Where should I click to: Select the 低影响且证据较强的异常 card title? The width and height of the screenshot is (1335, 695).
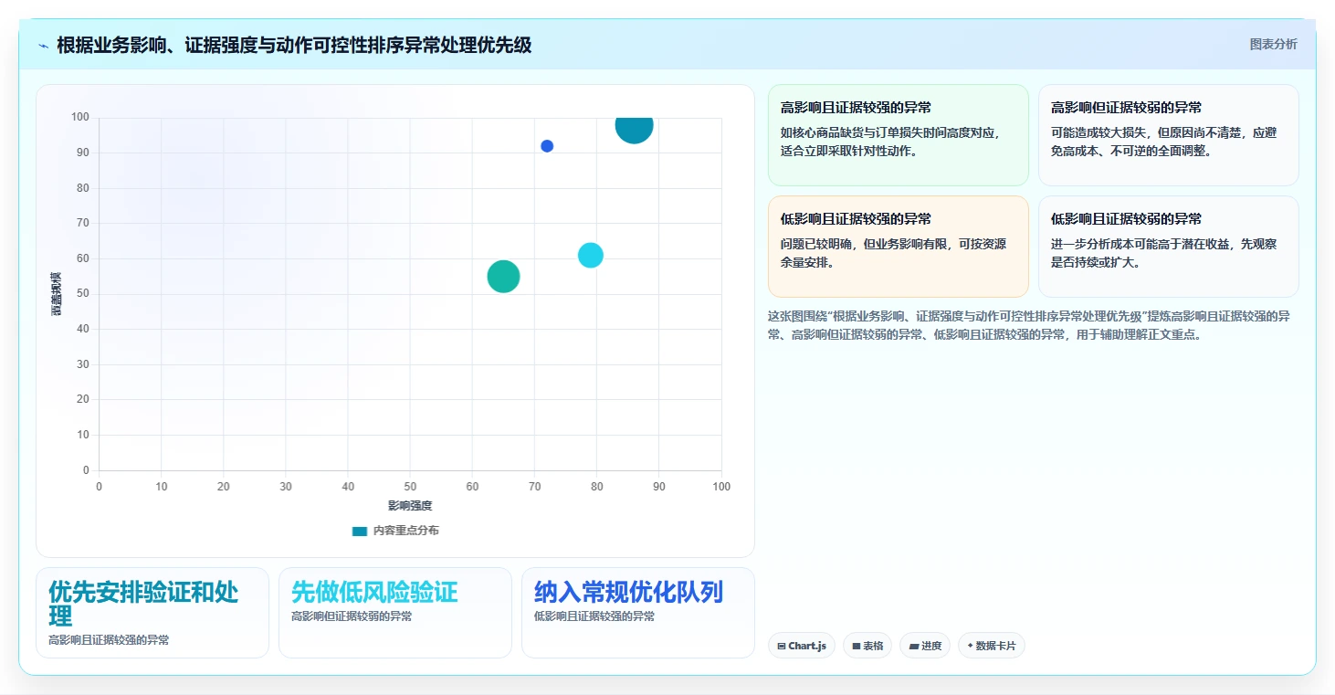coord(856,219)
